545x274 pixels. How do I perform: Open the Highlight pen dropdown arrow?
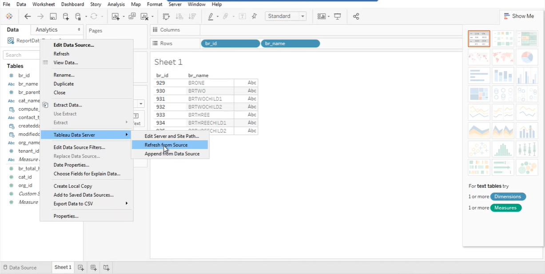click(x=217, y=17)
